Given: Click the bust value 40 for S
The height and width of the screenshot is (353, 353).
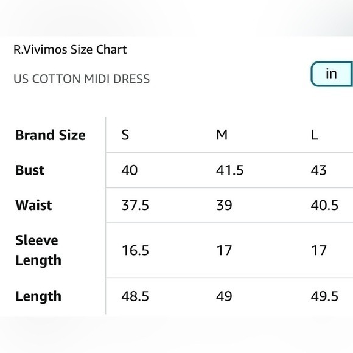Looking at the screenshot, I should click(130, 170).
